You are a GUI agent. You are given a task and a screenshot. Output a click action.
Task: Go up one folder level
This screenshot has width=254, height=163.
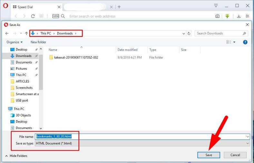(26, 33)
